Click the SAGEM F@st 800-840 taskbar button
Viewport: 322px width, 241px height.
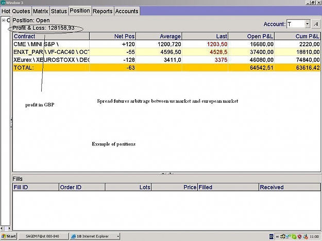pyautogui.click(x=43, y=236)
